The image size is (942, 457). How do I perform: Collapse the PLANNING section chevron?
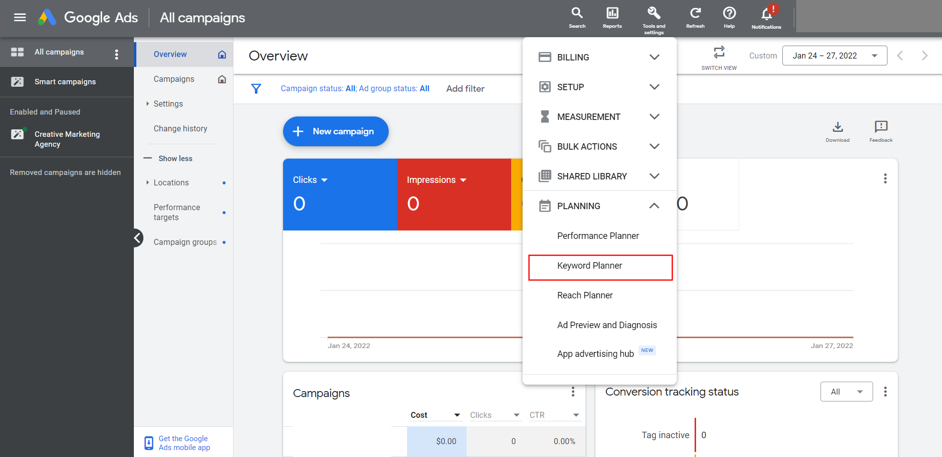click(654, 206)
